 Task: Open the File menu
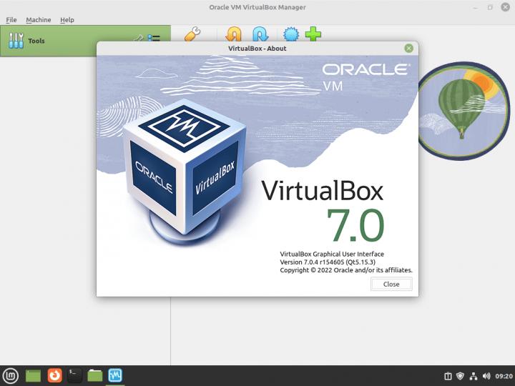click(x=11, y=20)
